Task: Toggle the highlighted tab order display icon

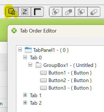Action: (12, 12)
